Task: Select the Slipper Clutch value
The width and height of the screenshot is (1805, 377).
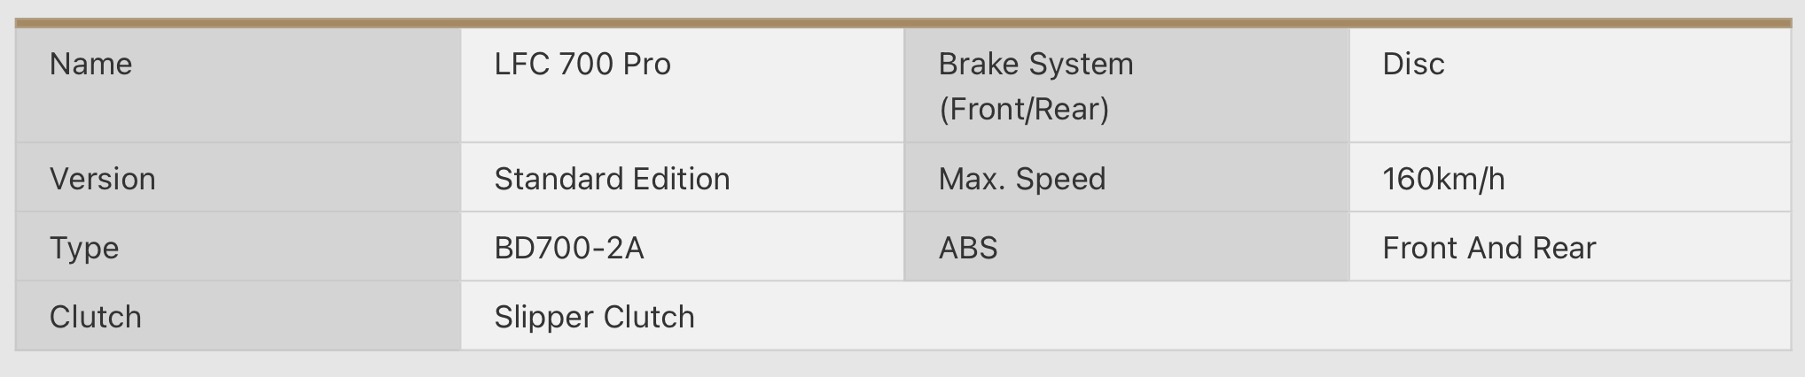Action: [x=594, y=317]
